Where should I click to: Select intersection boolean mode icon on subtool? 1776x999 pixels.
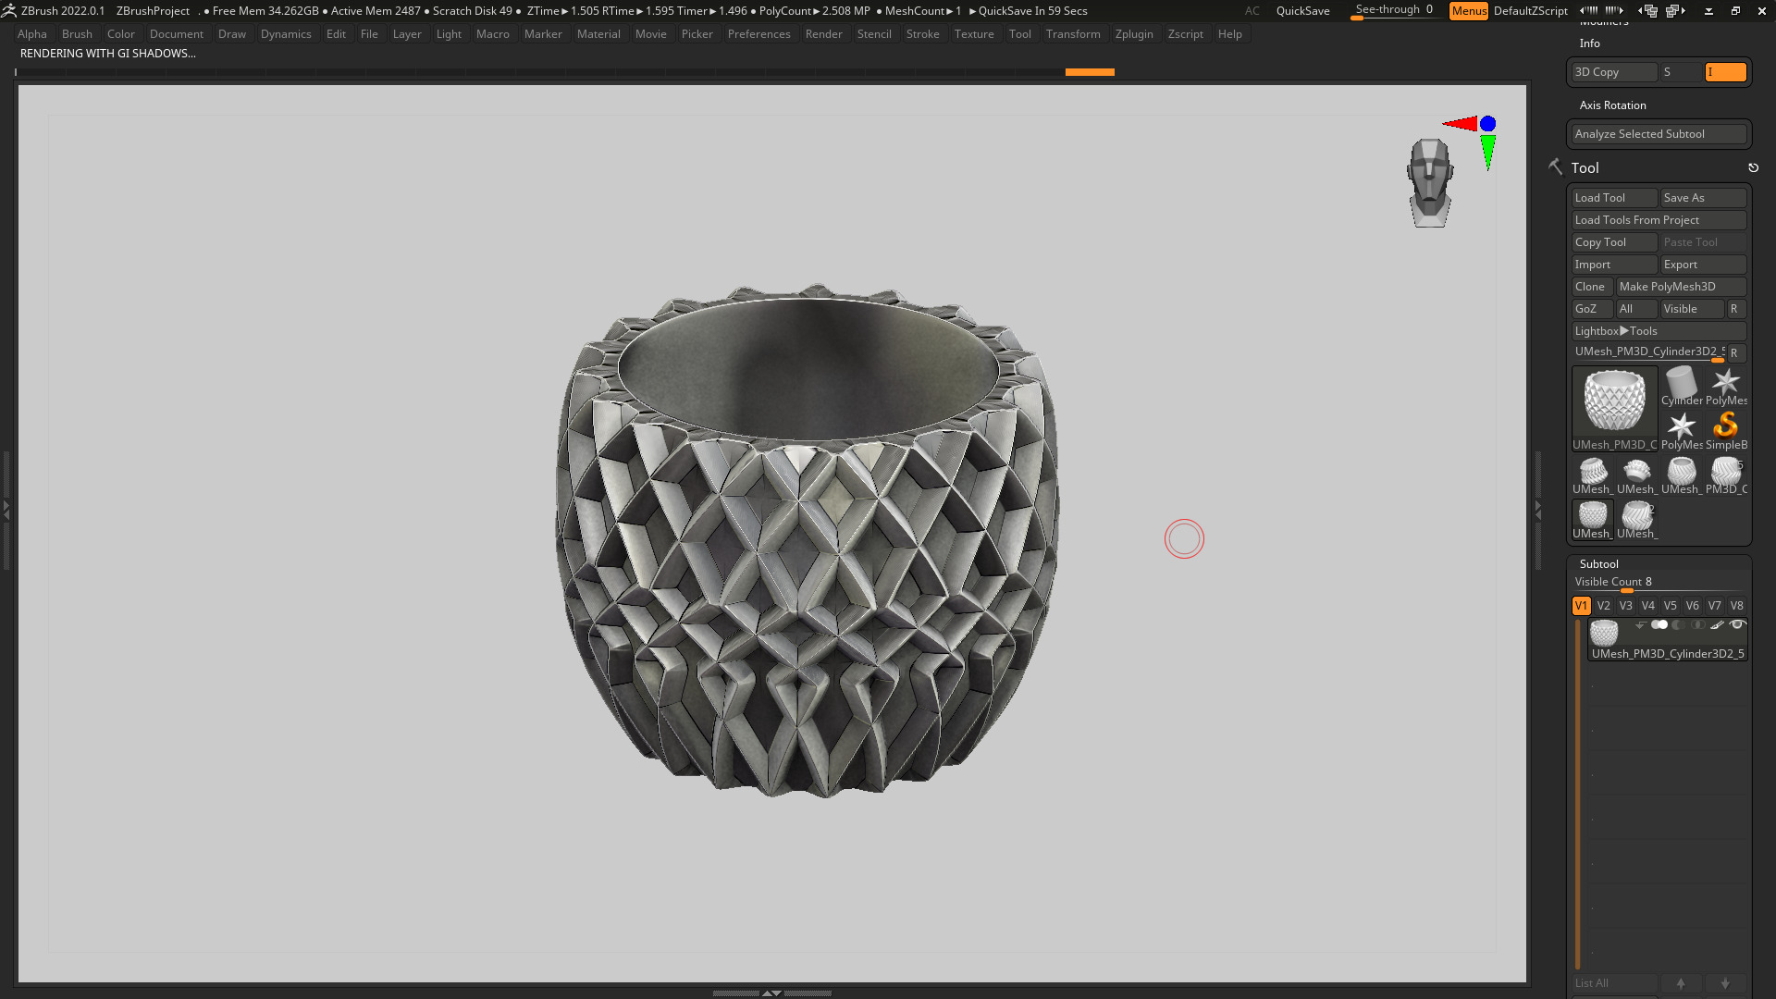click(1697, 625)
